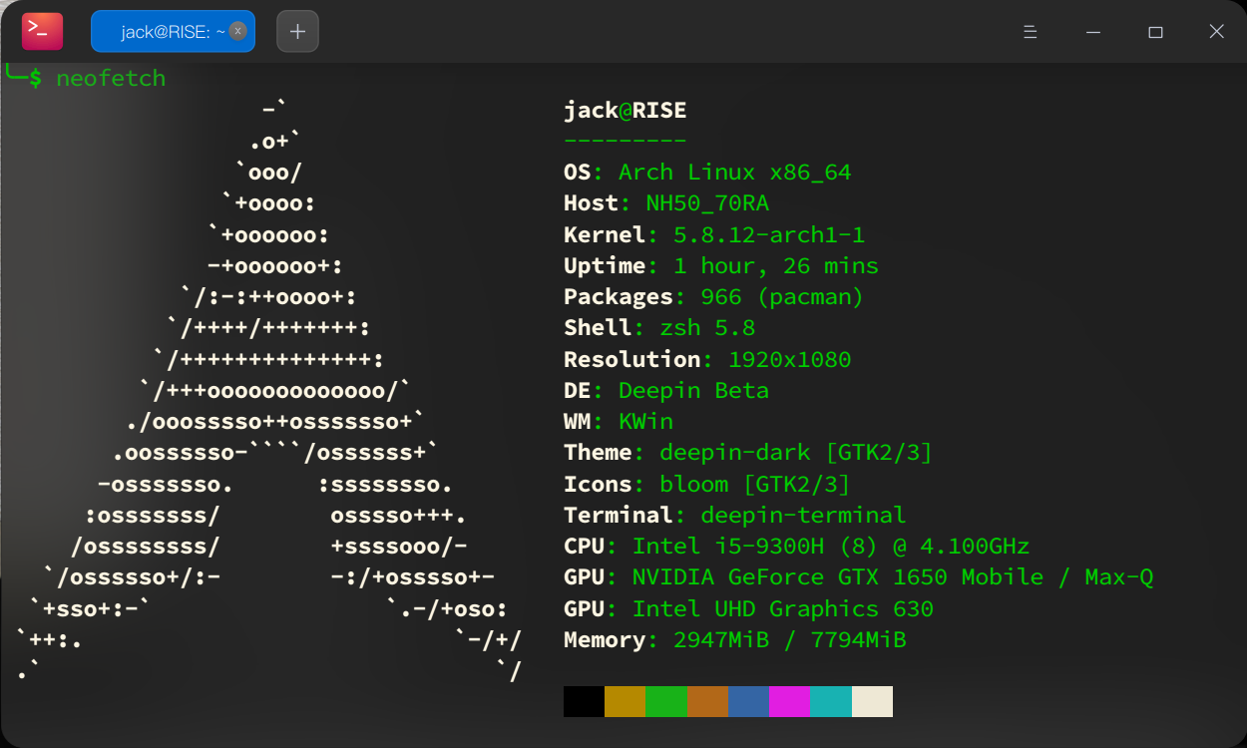Click the black color block

click(x=584, y=701)
